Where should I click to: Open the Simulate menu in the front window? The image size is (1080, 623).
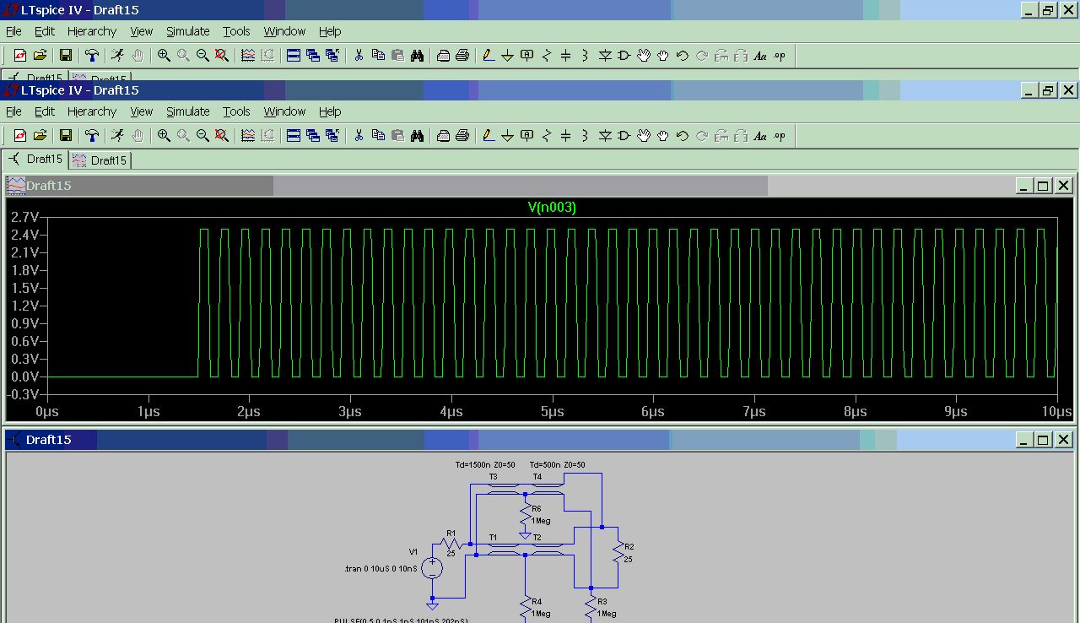187,111
